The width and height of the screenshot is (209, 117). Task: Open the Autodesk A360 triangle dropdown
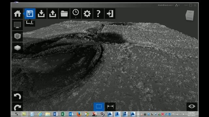pyautogui.click(x=177, y=5)
